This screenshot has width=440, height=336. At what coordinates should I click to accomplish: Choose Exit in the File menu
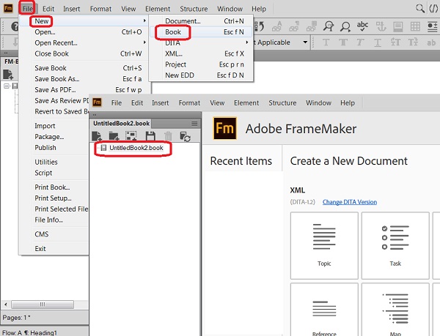click(x=40, y=248)
